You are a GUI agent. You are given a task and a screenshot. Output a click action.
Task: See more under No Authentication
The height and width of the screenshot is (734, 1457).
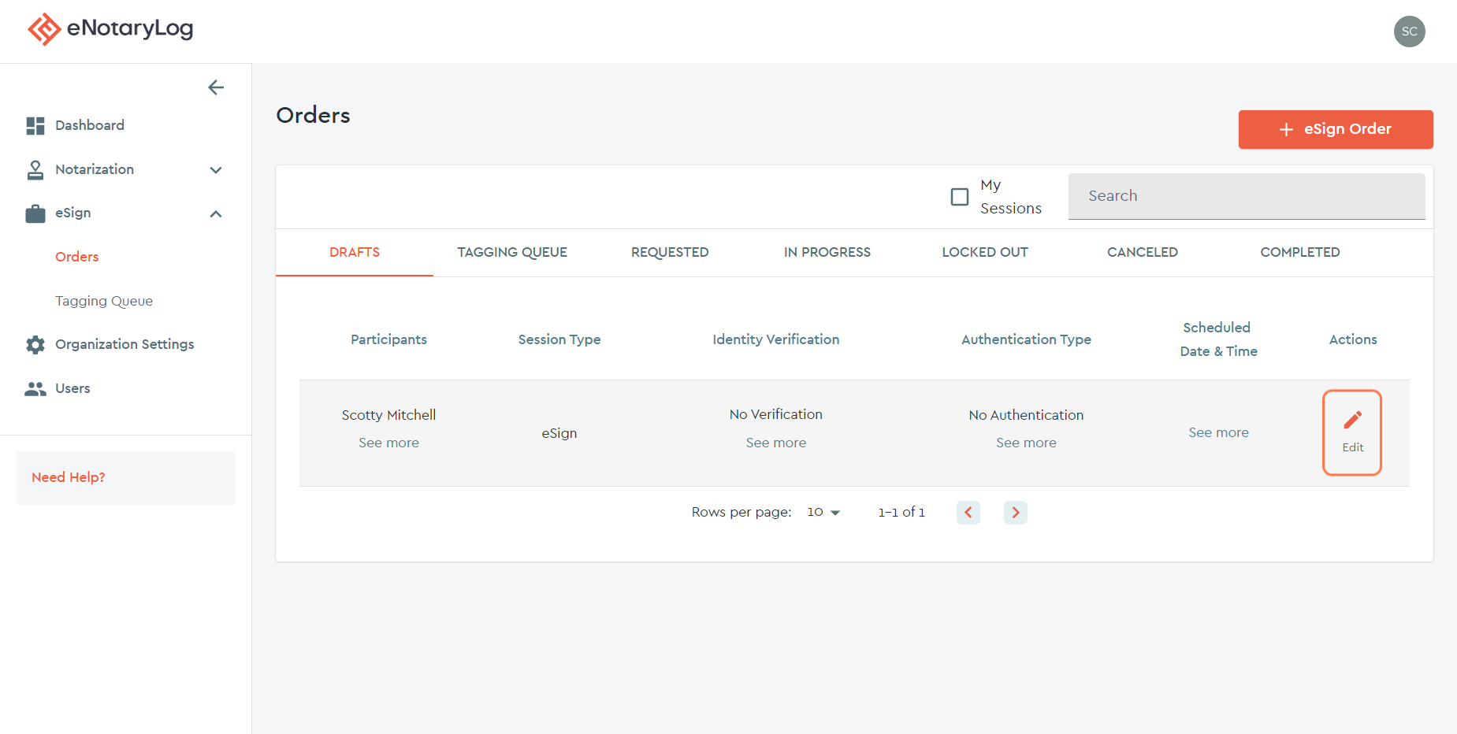click(x=1026, y=443)
